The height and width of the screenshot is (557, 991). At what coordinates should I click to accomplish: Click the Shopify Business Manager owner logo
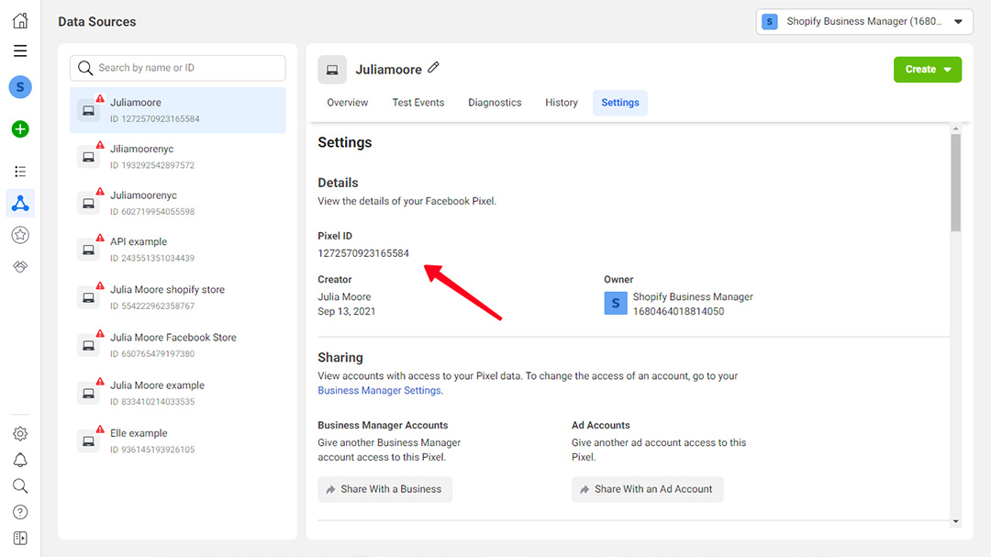[x=616, y=304]
